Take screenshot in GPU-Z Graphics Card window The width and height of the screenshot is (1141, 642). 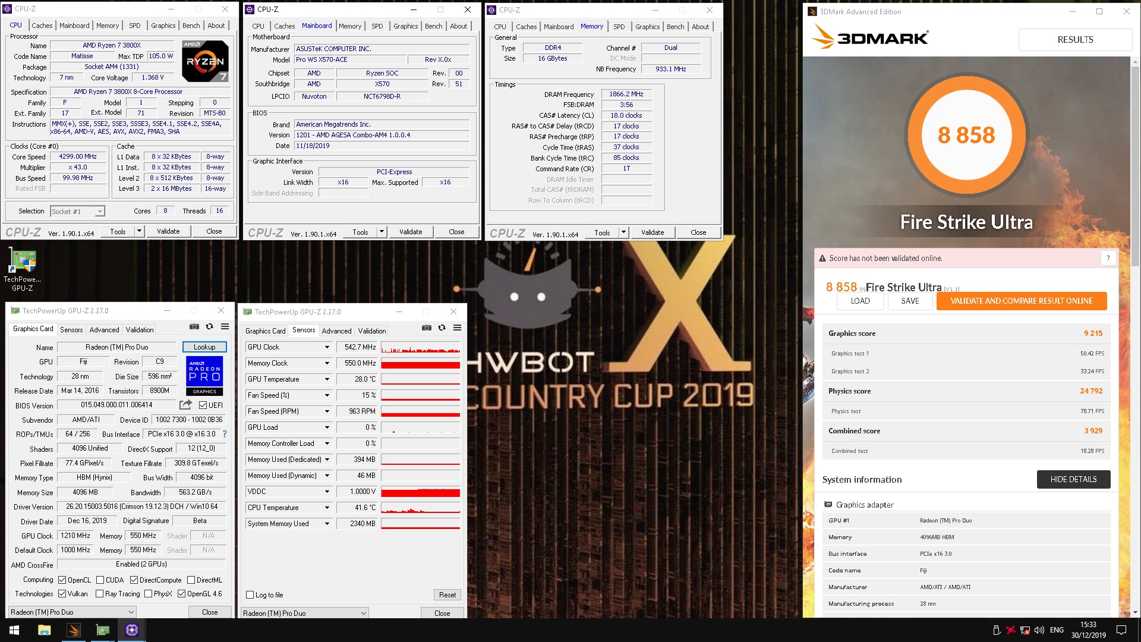coord(194,326)
